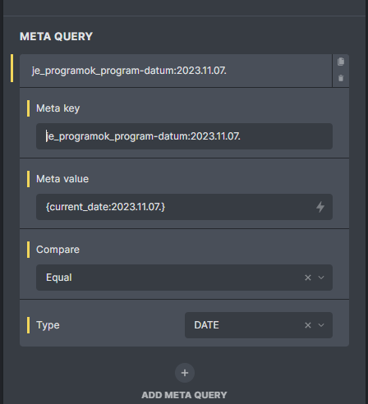Click the round plus icon above ADD META QUERY

tap(185, 373)
